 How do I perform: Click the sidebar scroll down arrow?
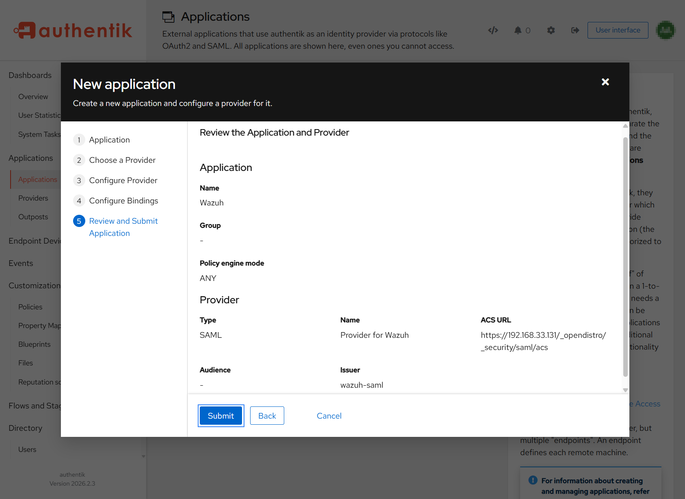pyautogui.click(x=143, y=456)
